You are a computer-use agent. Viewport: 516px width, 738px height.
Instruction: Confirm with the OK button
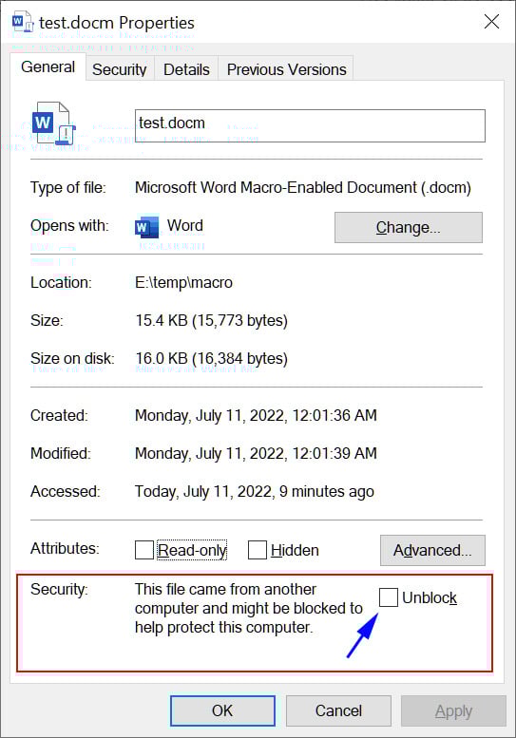pos(222,710)
